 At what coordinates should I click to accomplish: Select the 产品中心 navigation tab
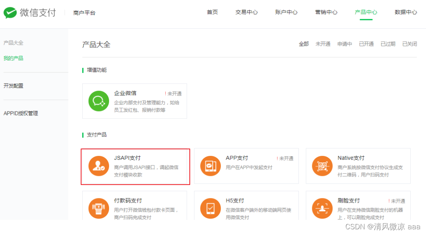(x=366, y=12)
